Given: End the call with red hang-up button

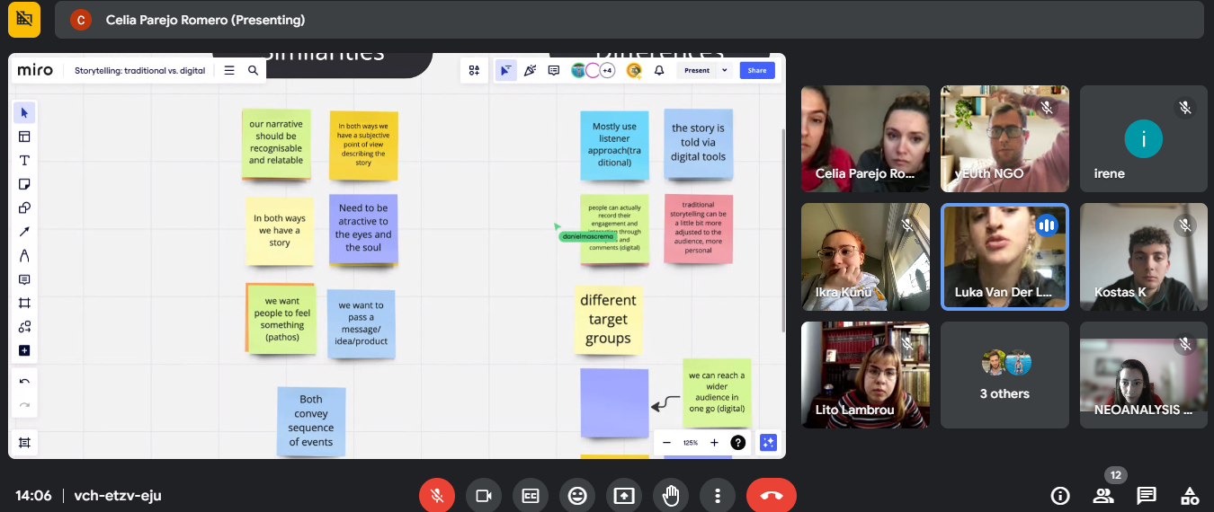Looking at the screenshot, I should click(771, 495).
